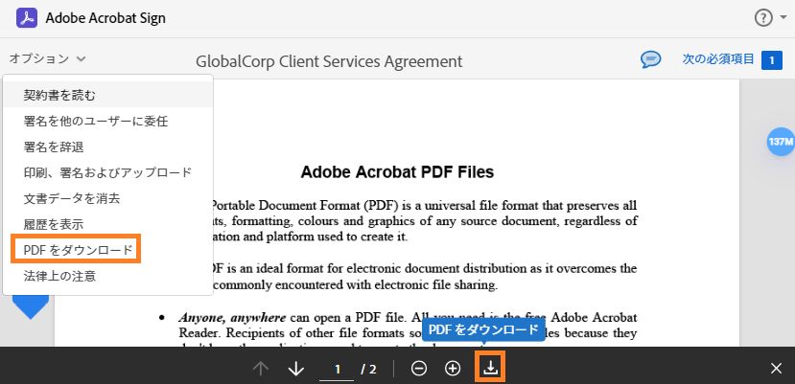The image size is (795, 384).
Task: Click the heading Adobe Acrobat PDF Files
Action: pos(397,172)
